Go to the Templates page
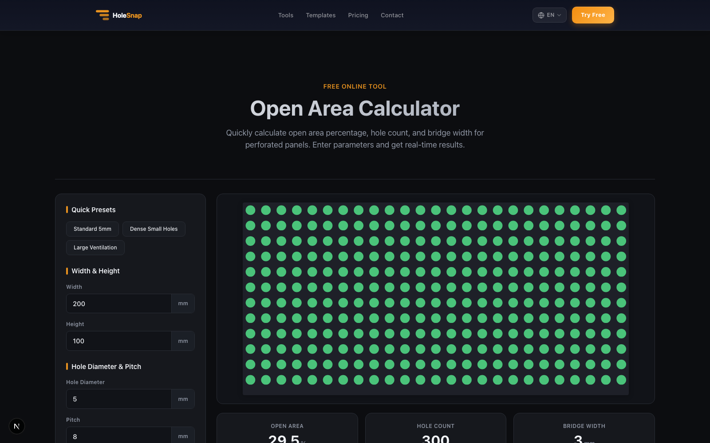This screenshot has width=710, height=443. [x=320, y=15]
